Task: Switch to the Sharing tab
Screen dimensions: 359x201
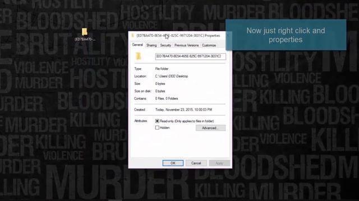Action: [151, 45]
